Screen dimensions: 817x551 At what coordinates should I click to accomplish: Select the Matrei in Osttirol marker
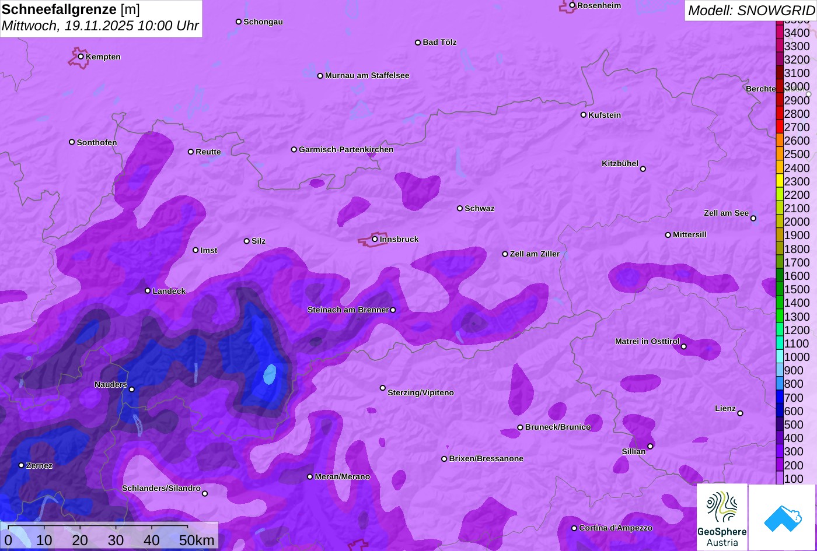pos(684,346)
